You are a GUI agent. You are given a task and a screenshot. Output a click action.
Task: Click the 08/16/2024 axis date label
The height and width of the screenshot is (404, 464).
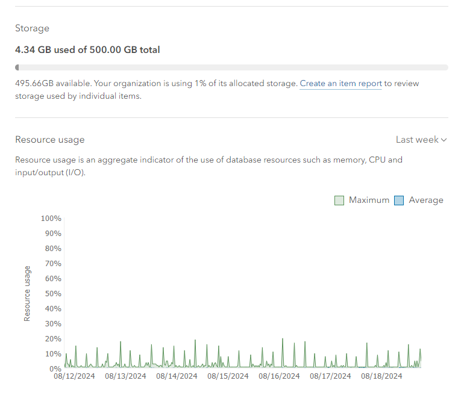pos(279,376)
